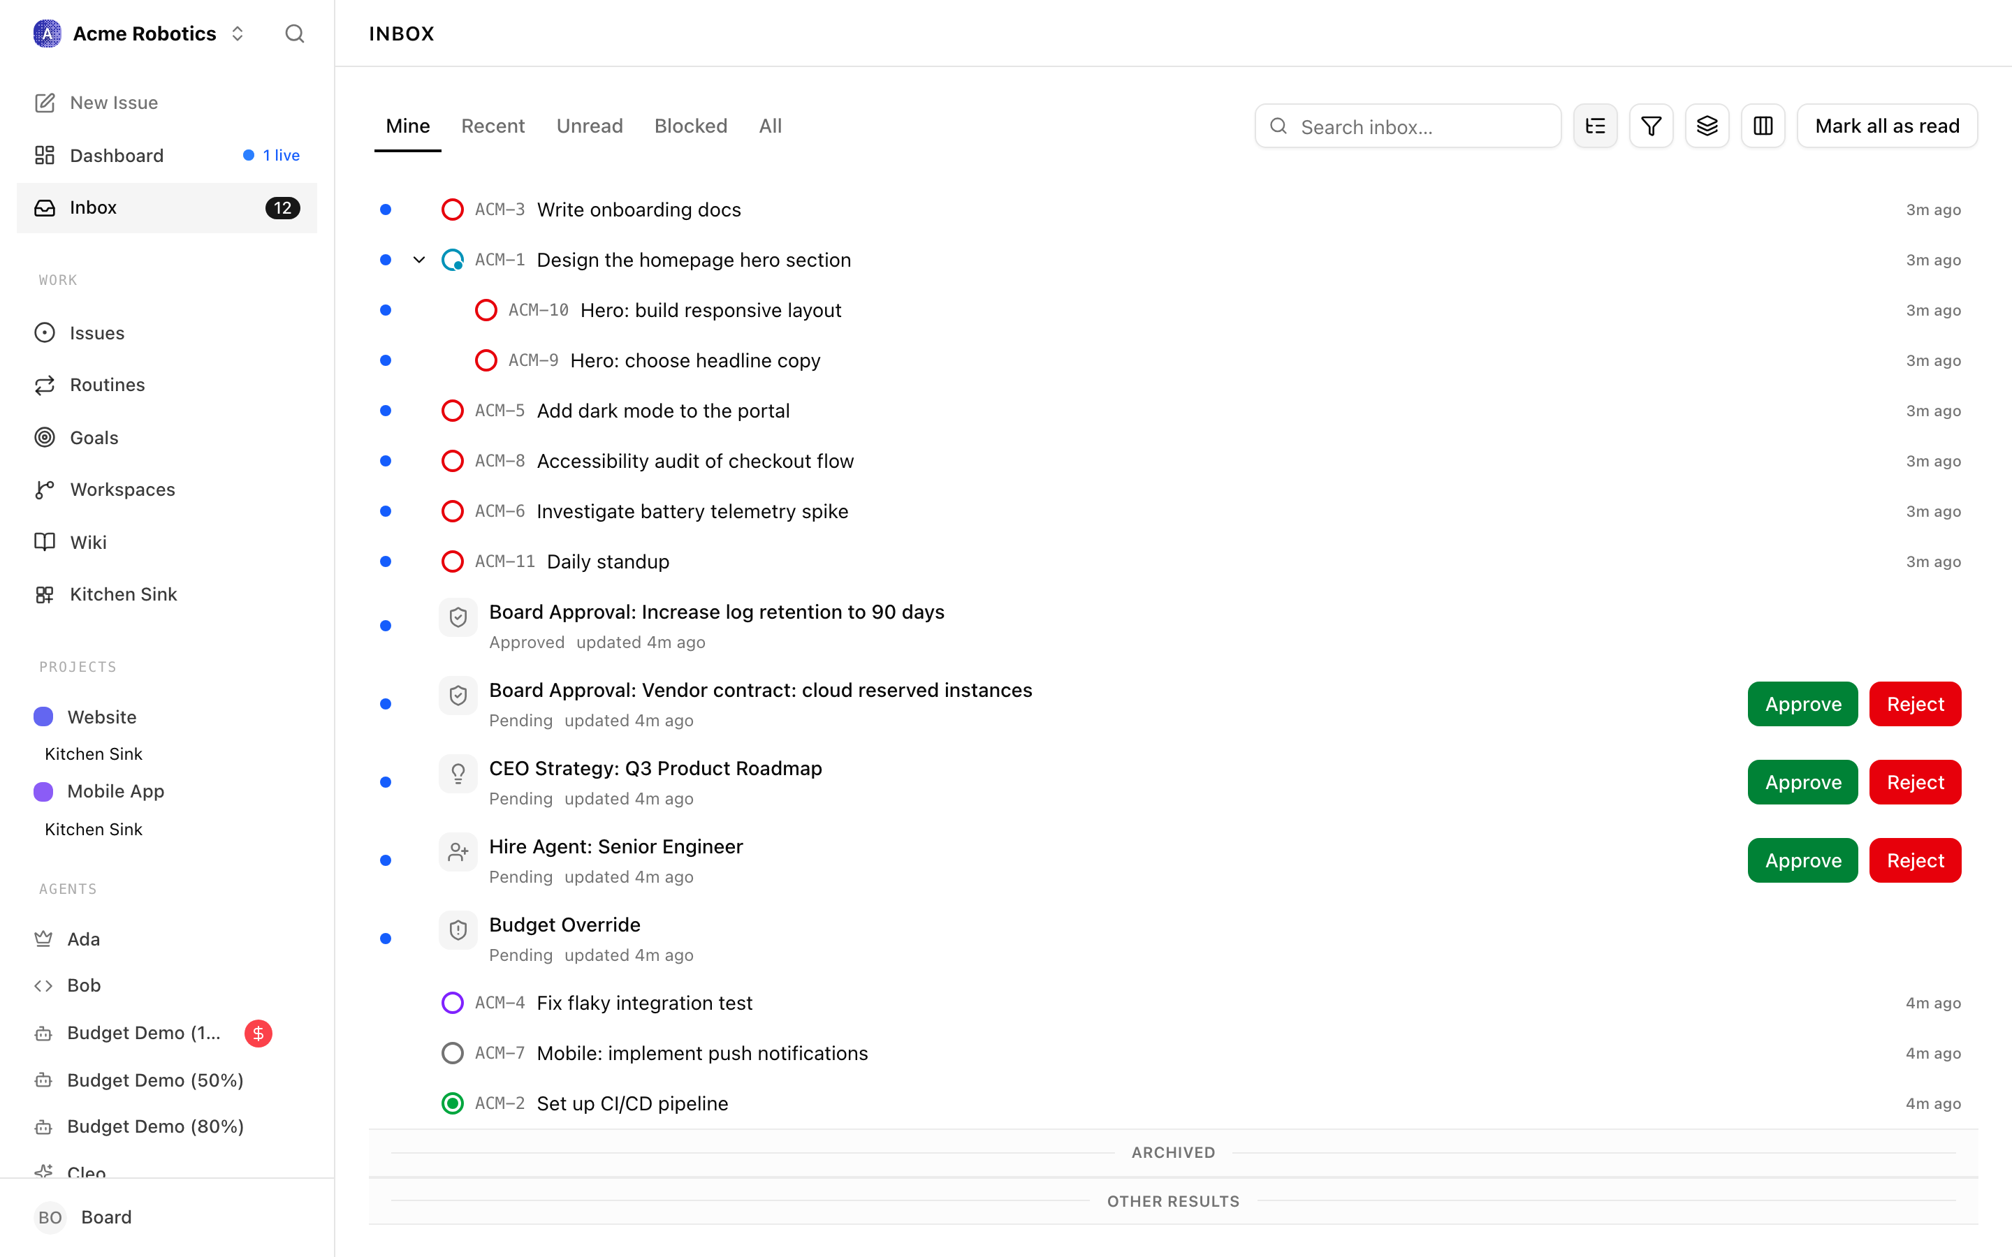Open Kitchen Sink under Website project
This screenshot has height=1257, width=2012.
tap(93, 754)
